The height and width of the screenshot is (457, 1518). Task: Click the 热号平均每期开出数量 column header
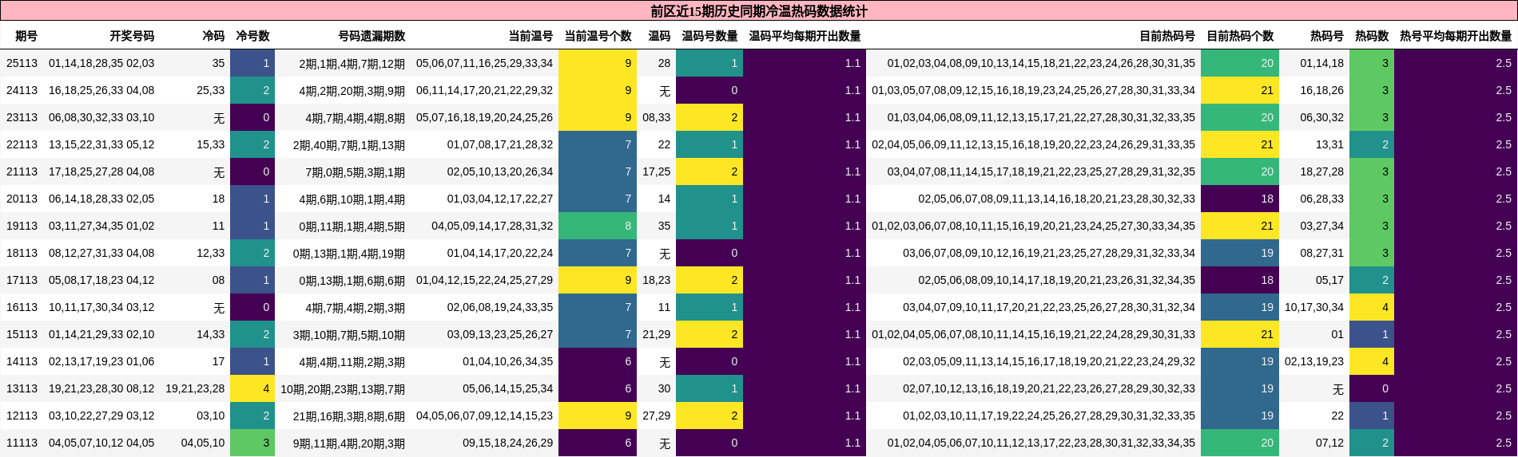coord(1456,36)
